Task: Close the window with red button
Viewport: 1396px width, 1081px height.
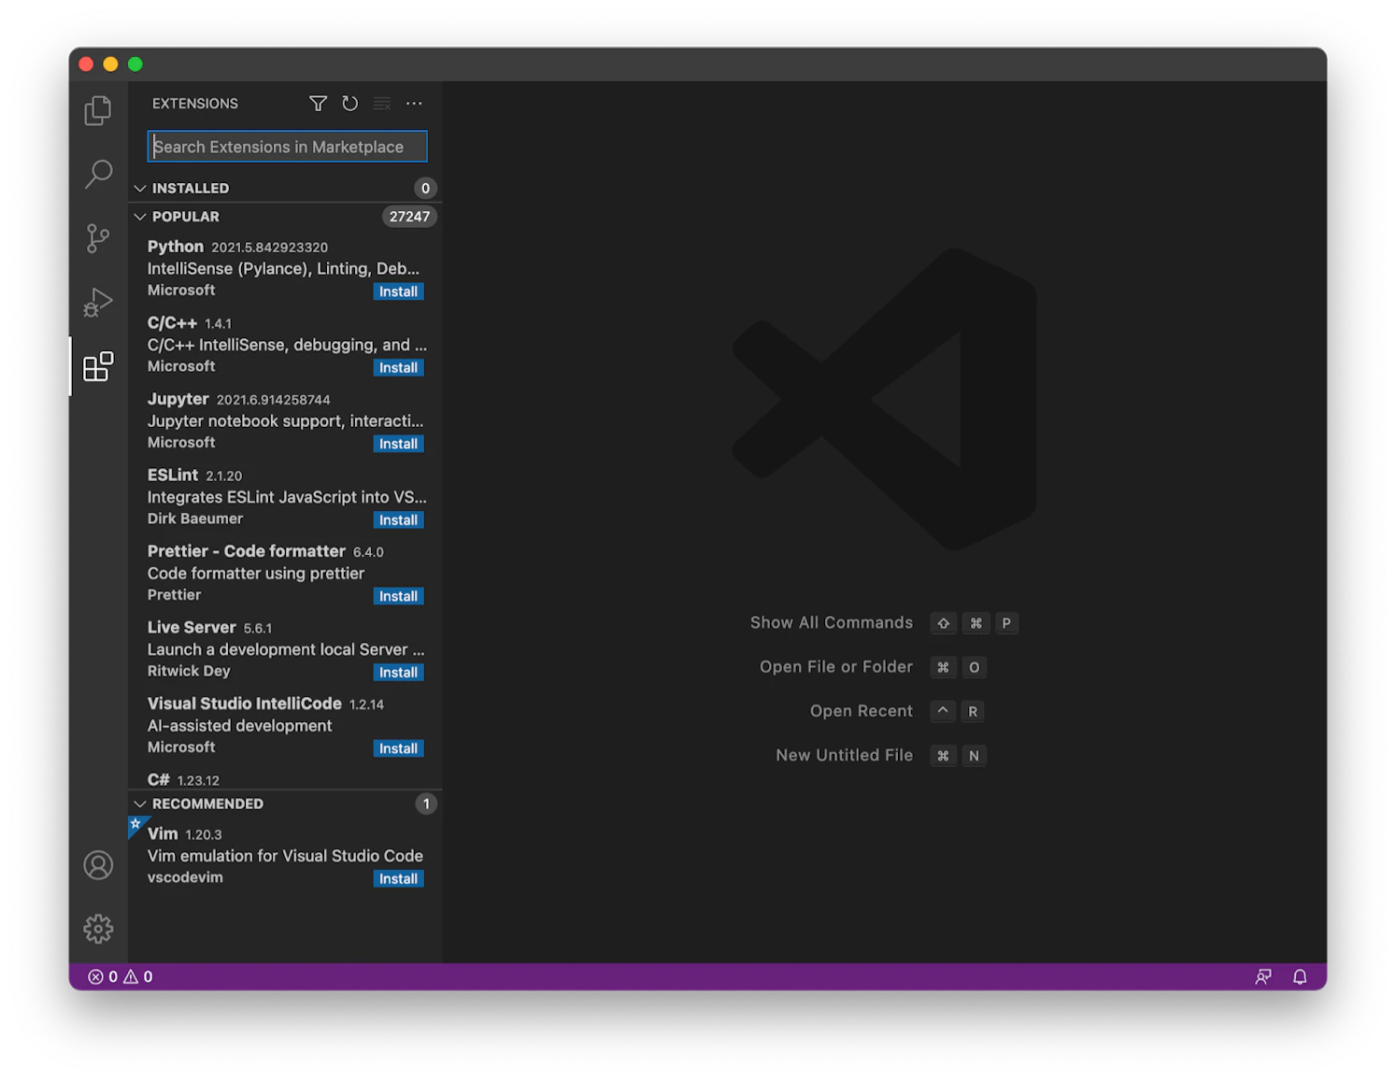Action: pyautogui.click(x=87, y=64)
